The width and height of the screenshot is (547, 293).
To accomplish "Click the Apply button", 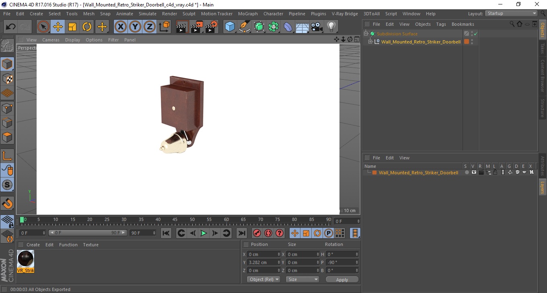I will (x=342, y=279).
